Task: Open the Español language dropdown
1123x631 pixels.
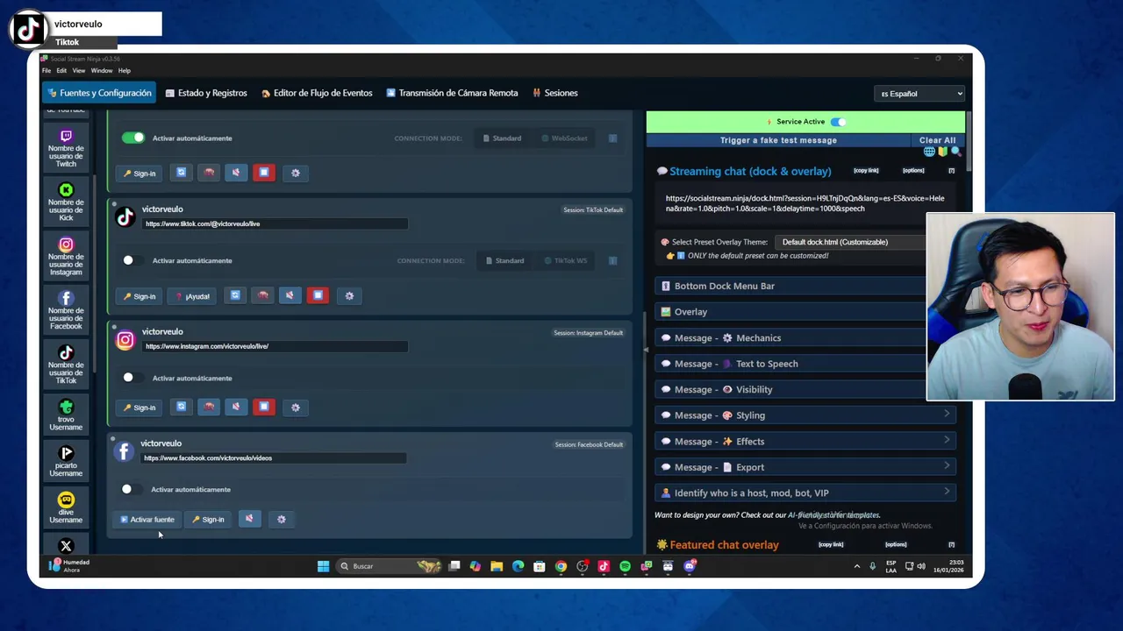Action: point(919,94)
